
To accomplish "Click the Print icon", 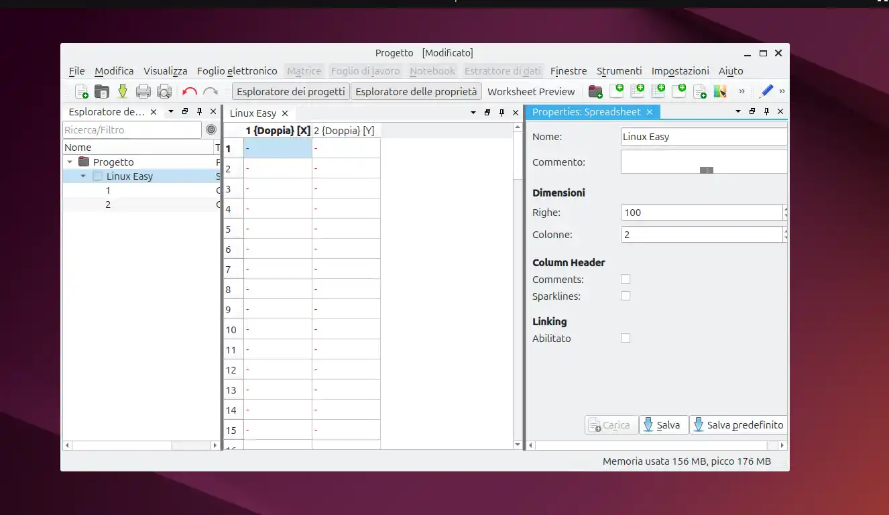I will (x=143, y=91).
